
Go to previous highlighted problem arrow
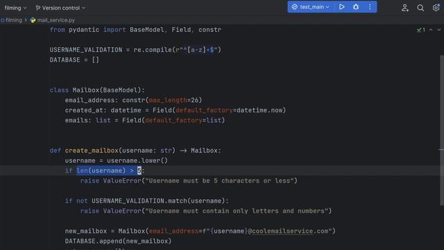click(x=431, y=30)
